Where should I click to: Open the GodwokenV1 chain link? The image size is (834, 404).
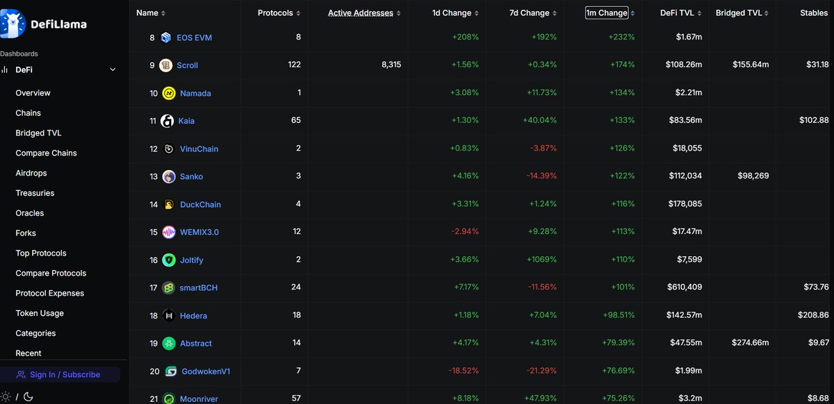[206, 371]
